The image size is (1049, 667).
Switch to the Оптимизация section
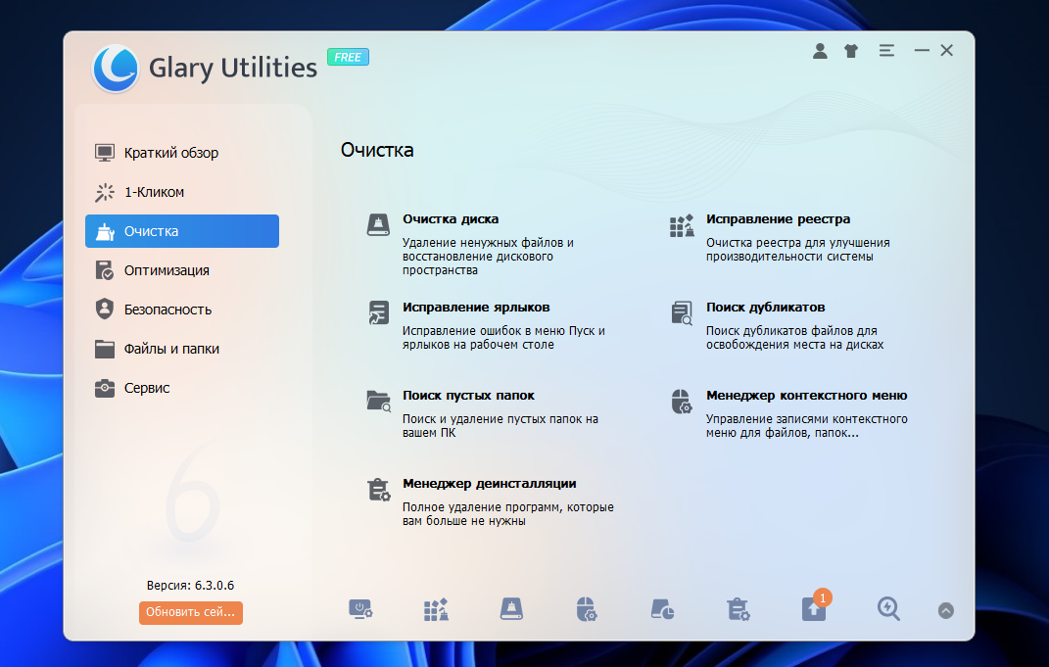coord(181,270)
